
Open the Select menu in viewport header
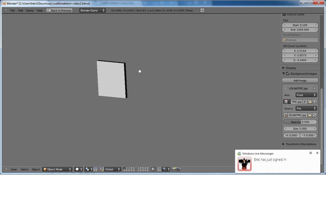coord(24,169)
